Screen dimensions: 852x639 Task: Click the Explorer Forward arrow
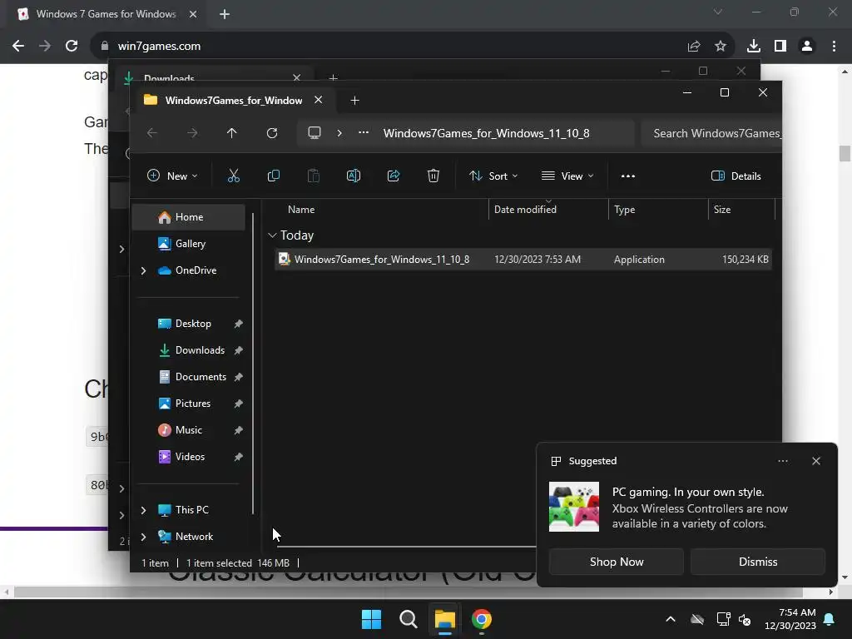(192, 133)
